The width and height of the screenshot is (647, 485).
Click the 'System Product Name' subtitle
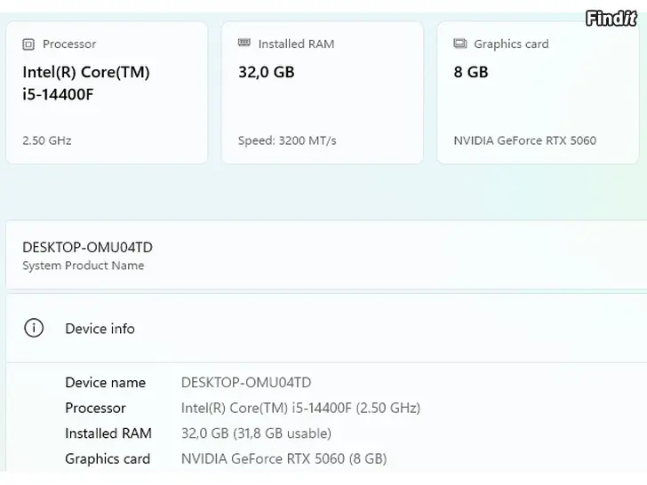(x=84, y=266)
